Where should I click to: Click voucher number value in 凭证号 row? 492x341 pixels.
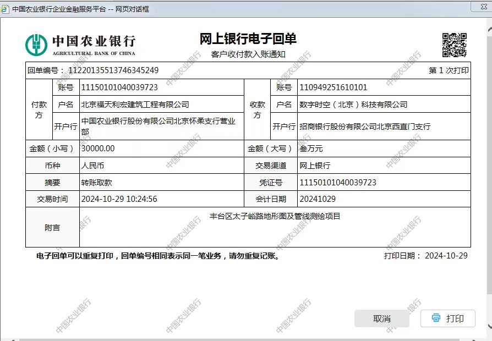[x=337, y=182]
